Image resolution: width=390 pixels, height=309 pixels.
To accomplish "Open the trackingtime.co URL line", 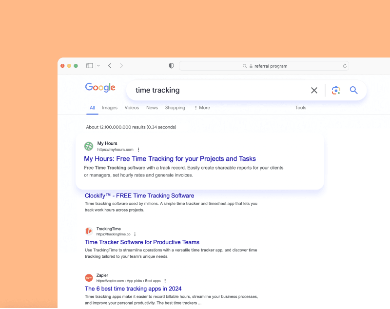I will [113, 234].
